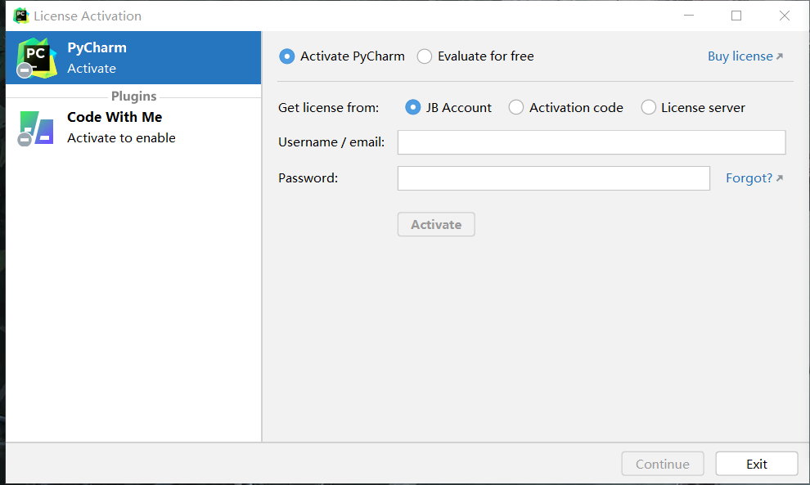The height and width of the screenshot is (485, 810).
Task: Close the License Activation window
Action: (784, 16)
